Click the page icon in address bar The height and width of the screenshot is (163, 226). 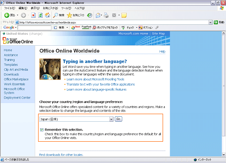[x=17, y=23]
